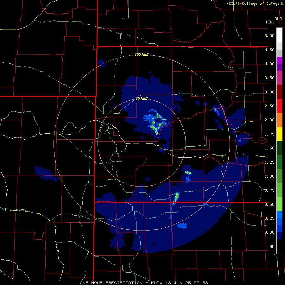Click the 3.00 legend value
This screenshot has height=285, width=285.
269,92
